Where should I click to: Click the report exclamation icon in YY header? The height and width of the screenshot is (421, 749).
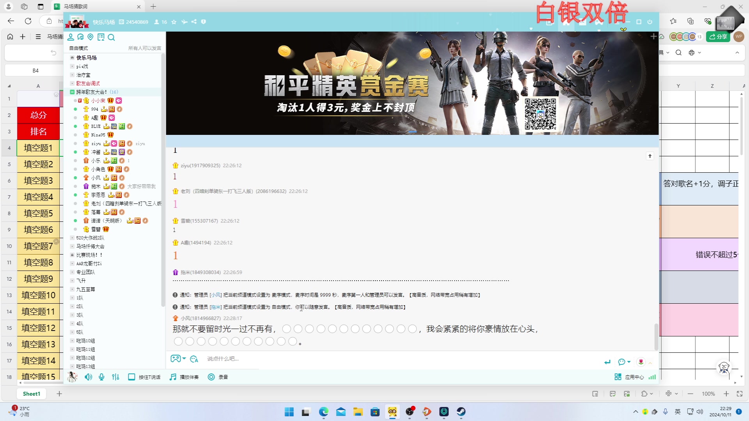pos(203,22)
